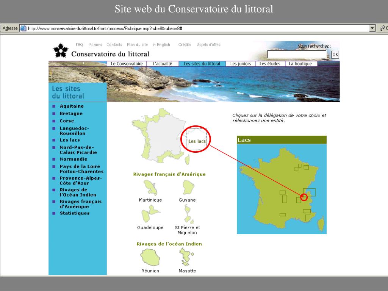Select the Les sites du littoral tab

point(202,64)
